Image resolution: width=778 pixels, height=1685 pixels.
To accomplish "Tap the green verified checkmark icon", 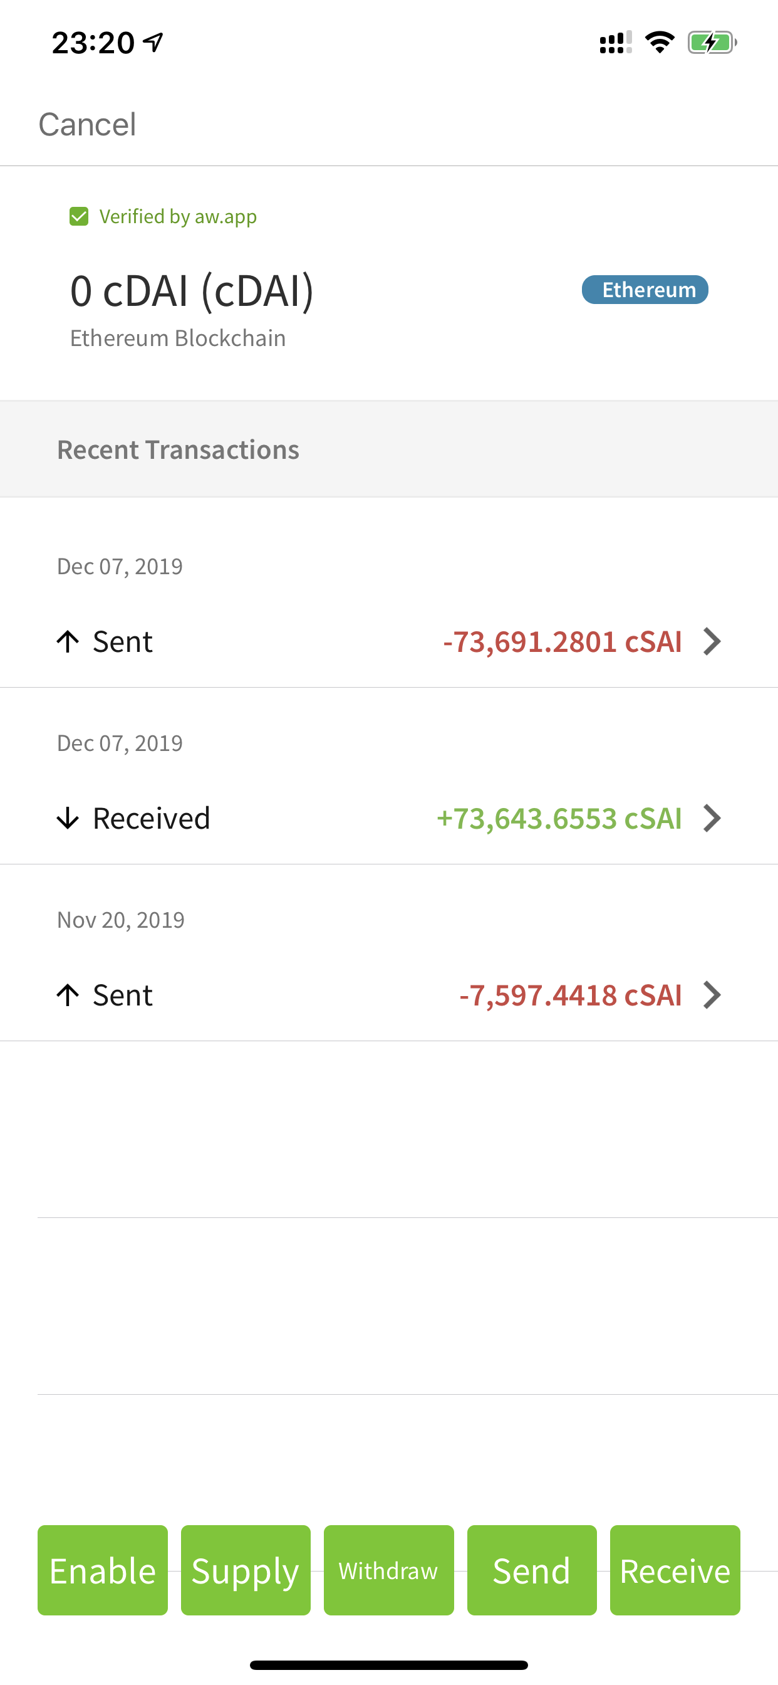I will click(x=79, y=216).
